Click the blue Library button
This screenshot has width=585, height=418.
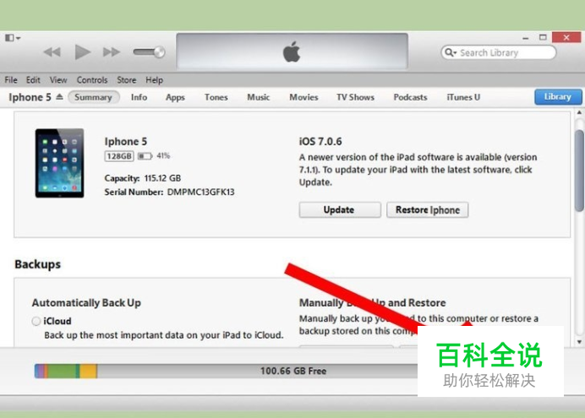click(x=558, y=97)
